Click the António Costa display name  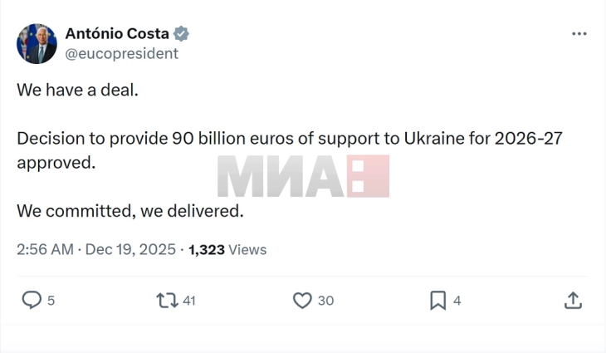(117, 34)
